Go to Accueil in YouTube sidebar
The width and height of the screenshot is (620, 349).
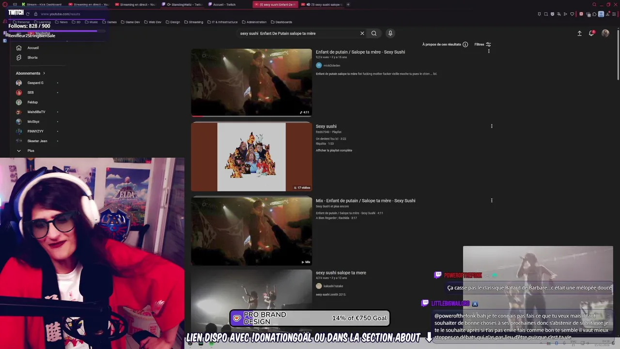tap(33, 48)
